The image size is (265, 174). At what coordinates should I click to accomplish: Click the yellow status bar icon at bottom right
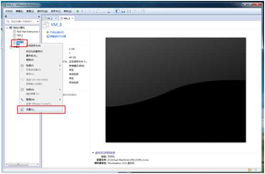pos(249,170)
